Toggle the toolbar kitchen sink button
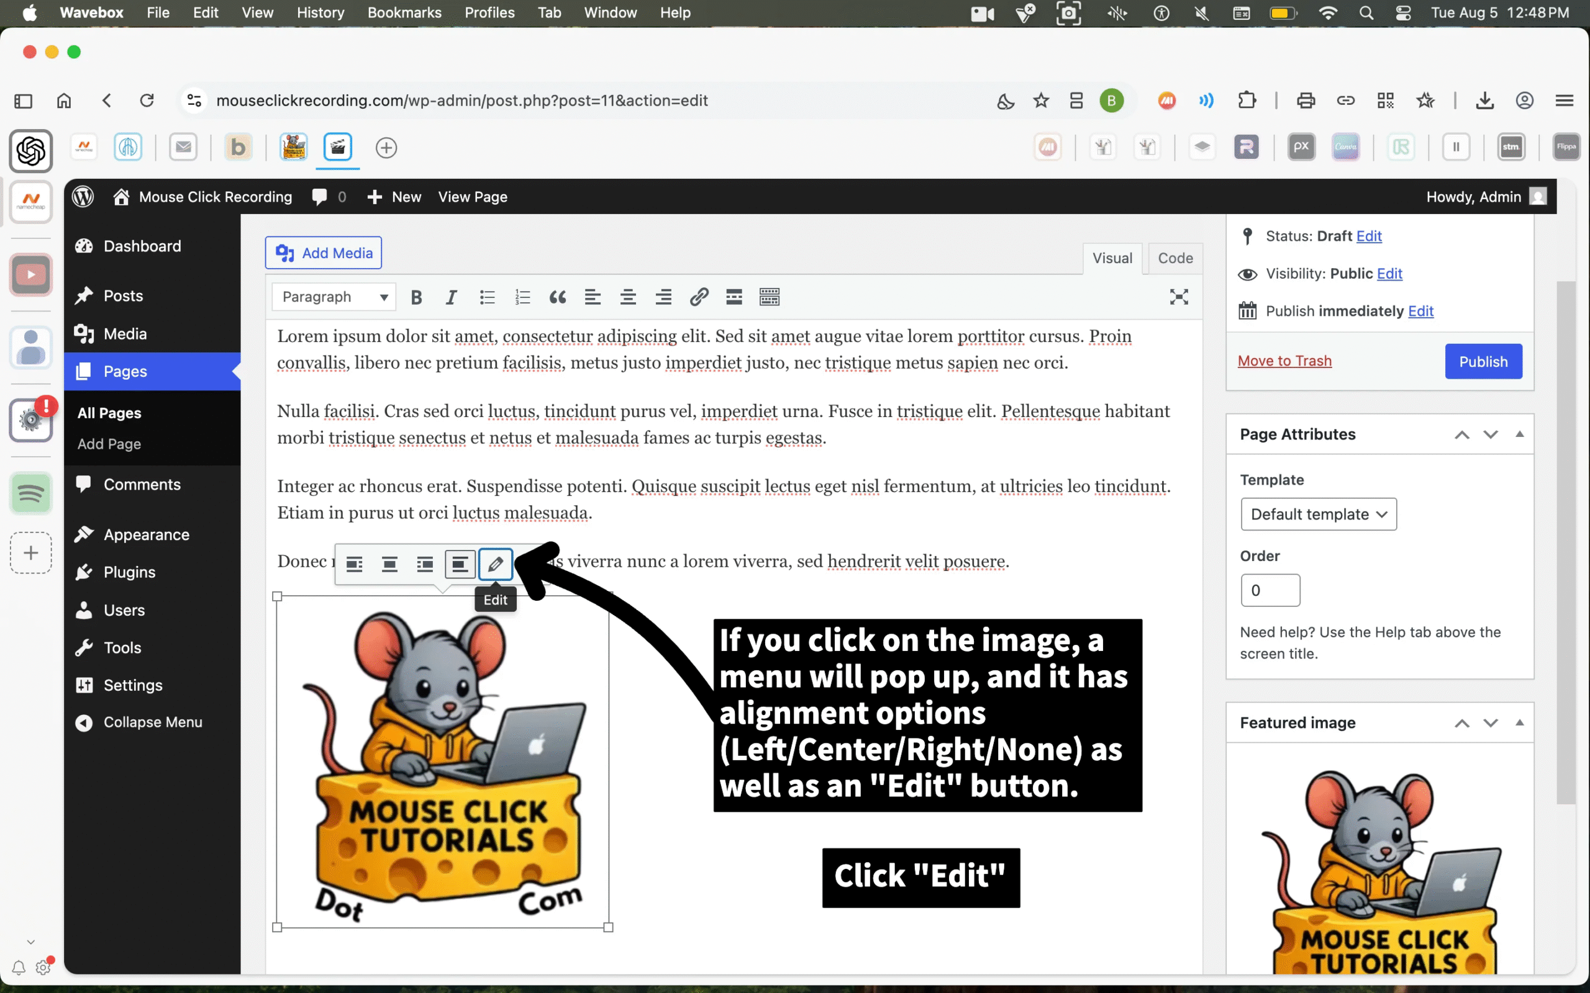The height and width of the screenshot is (993, 1590). 769,297
